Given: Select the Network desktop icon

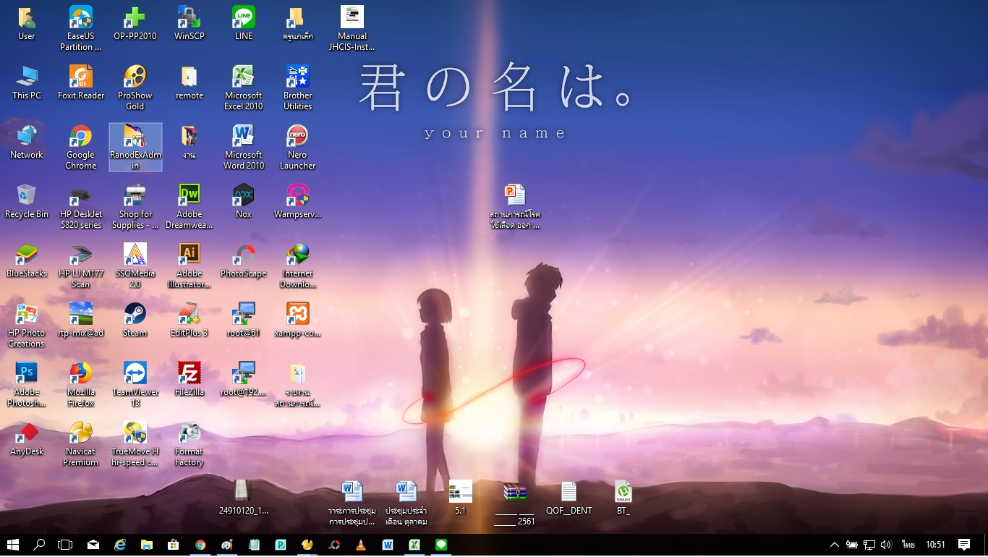Looking at the screenshot, I should pos(27,142).
